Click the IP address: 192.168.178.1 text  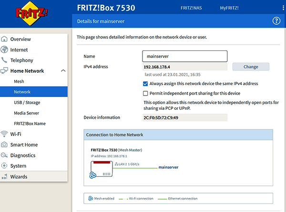pos(109,156)
